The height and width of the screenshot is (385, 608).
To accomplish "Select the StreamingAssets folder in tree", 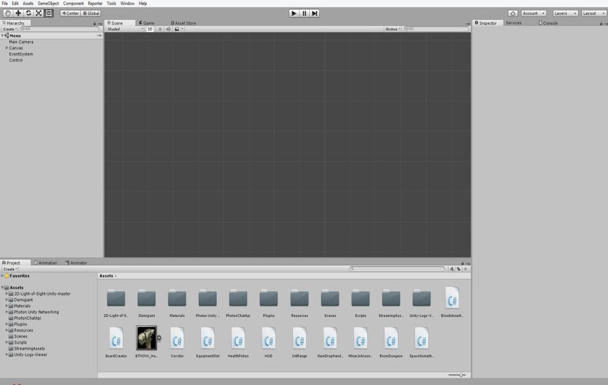I will [x=29, y=349].
